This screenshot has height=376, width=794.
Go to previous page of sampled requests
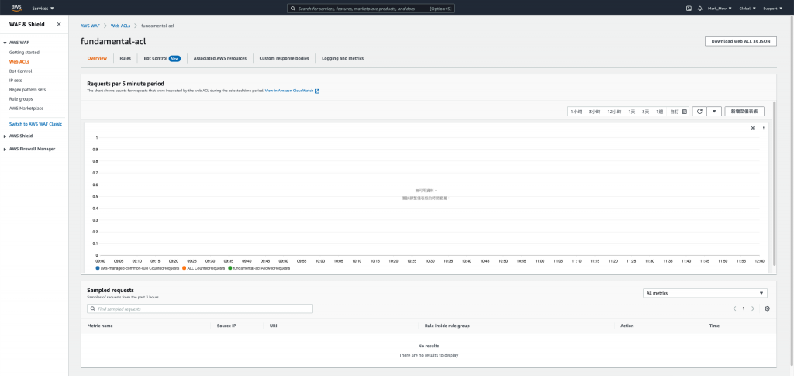(734, 309)
